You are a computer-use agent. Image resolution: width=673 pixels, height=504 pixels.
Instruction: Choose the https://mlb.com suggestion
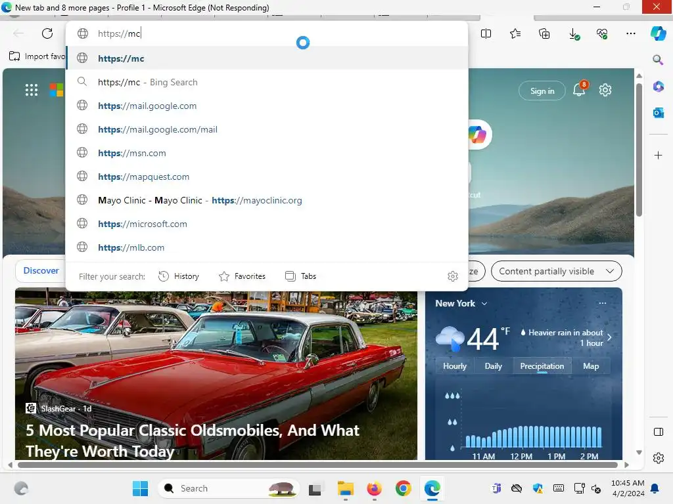pos(267,247)
